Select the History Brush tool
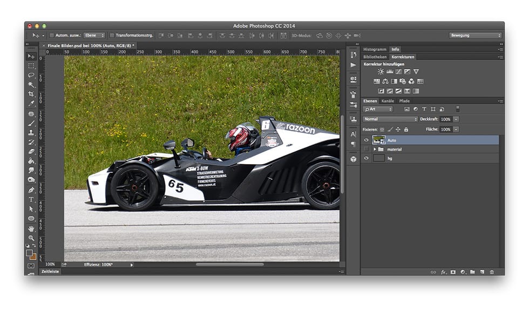The height and width of the screenshot is (315, 529). click(x=31, y=142)
